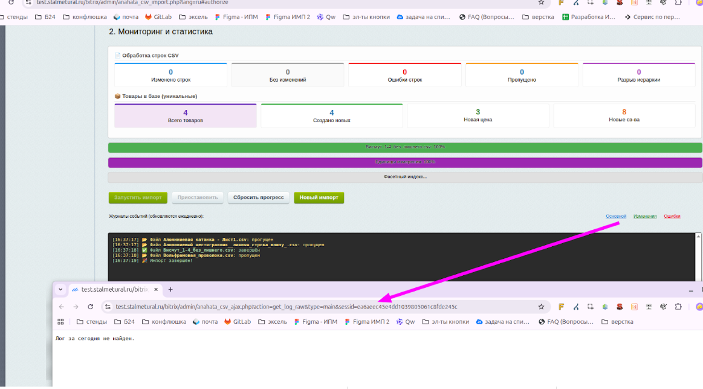Open the apps grid icon in lower bookmarks bar
This screenshot has height=389, width=703.
point(60,322)
